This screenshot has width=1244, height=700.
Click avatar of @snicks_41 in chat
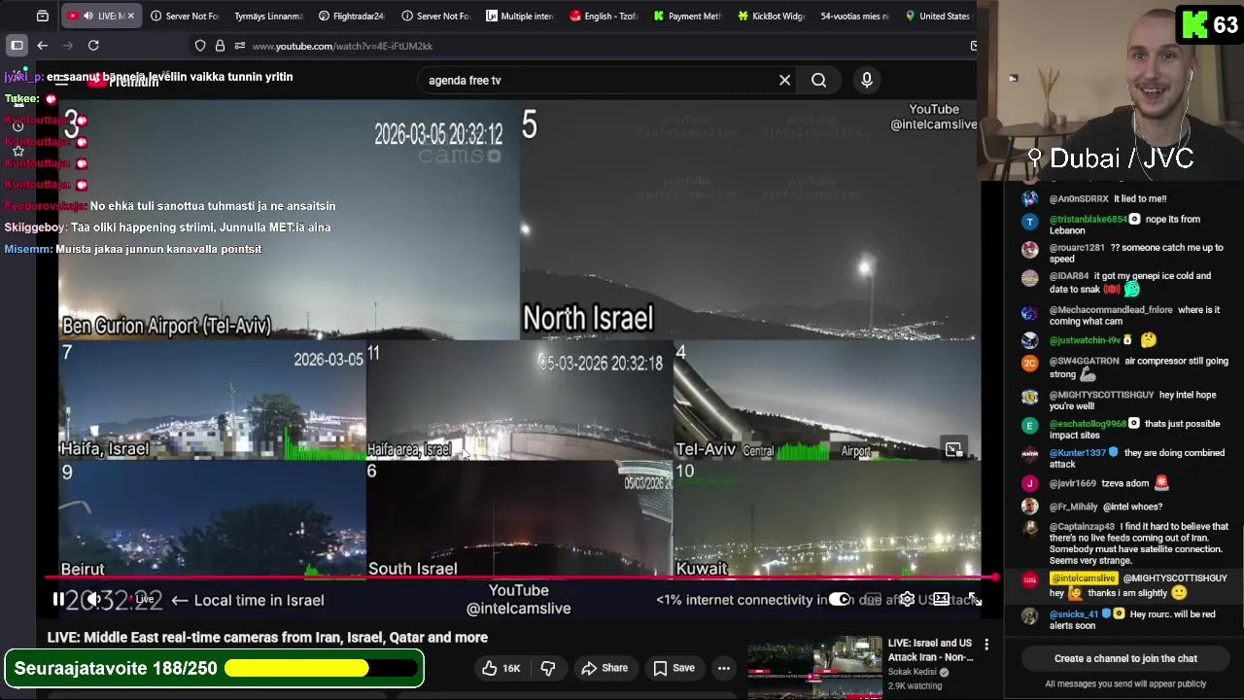(1030, 616)
